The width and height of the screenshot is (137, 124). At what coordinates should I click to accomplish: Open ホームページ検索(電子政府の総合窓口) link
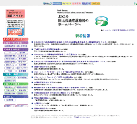(x=119, y=30)
